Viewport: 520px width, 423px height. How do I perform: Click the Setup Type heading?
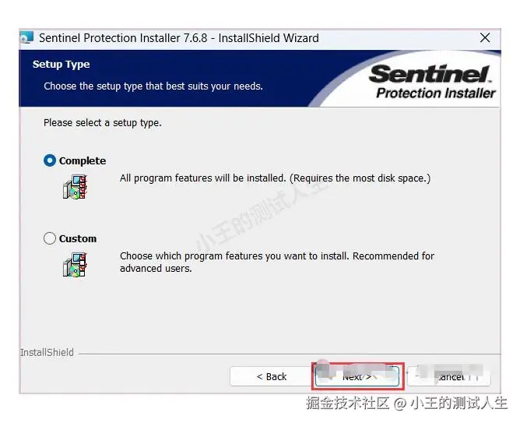click(x=61, y=65)
